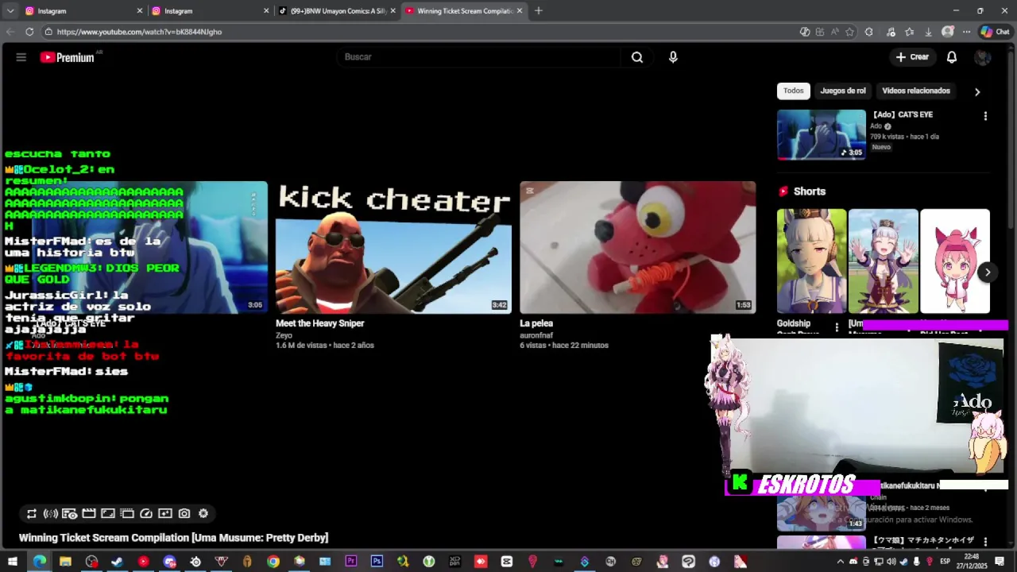Viewport: 1017px width, 572px height.
Task: Reload the page in browser
Action: (x=29, y=32)
